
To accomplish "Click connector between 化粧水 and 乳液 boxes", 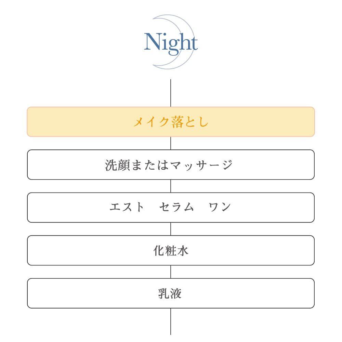I will 171,272.
